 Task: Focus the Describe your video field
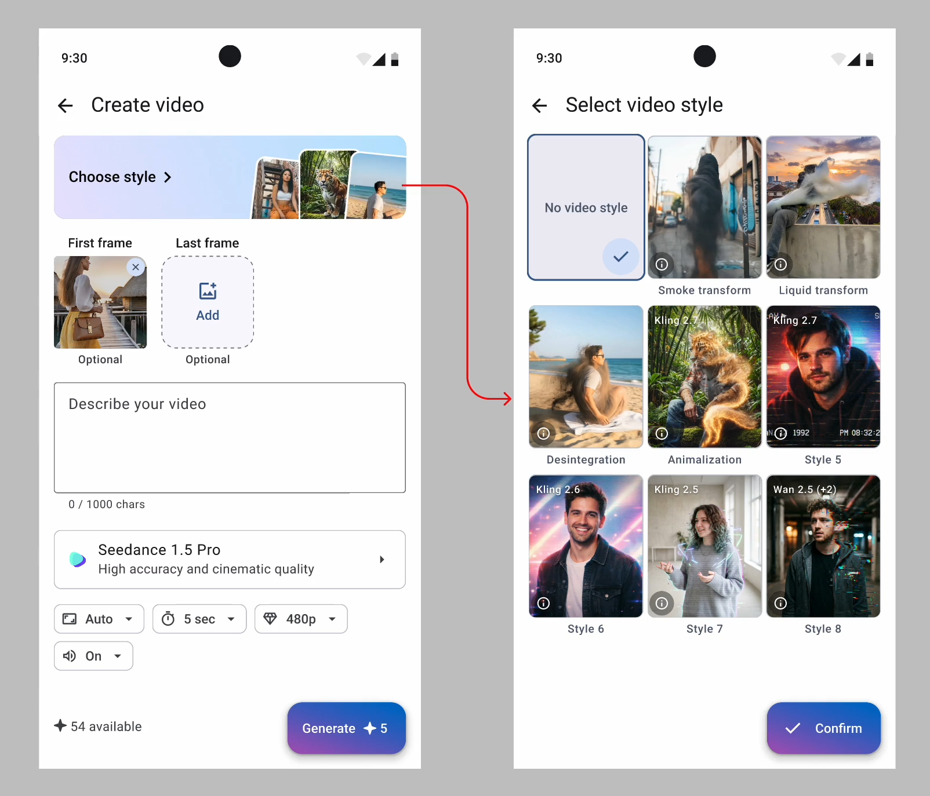[230, 437]
